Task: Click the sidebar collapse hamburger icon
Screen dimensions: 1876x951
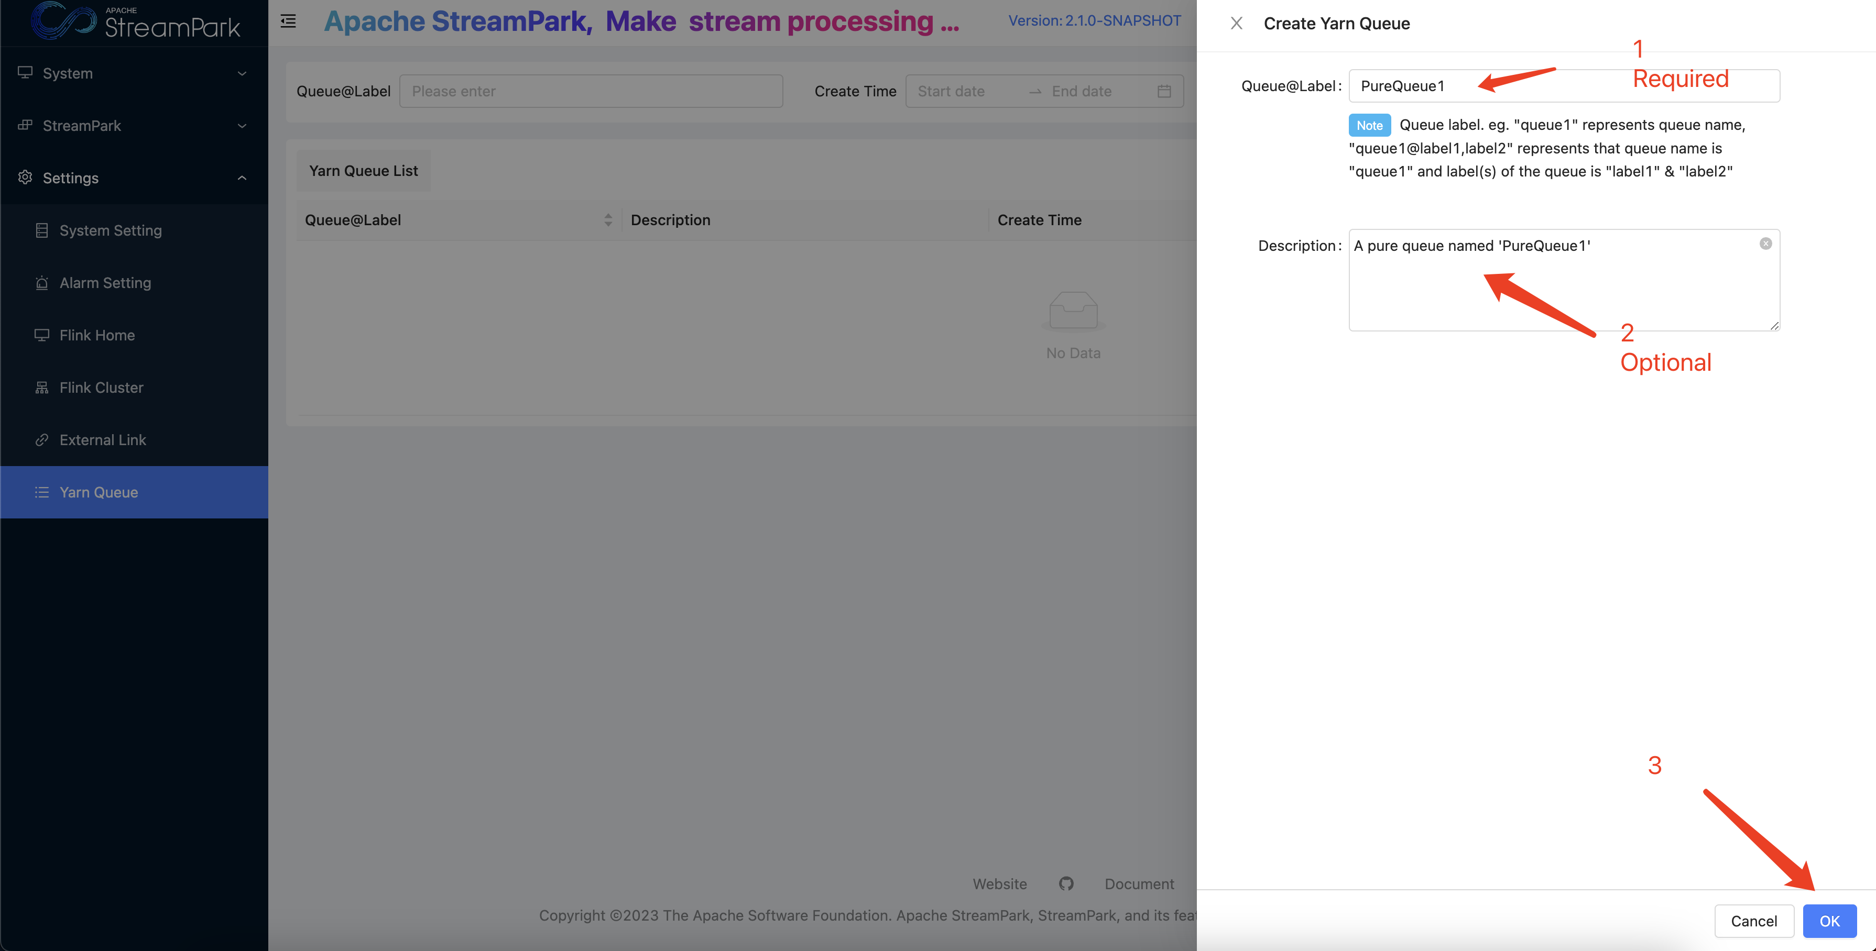Action: point(288,21)
